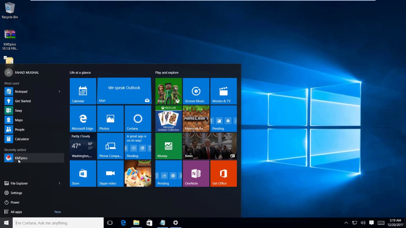Open the Xbox tile

tap(168, 91)
